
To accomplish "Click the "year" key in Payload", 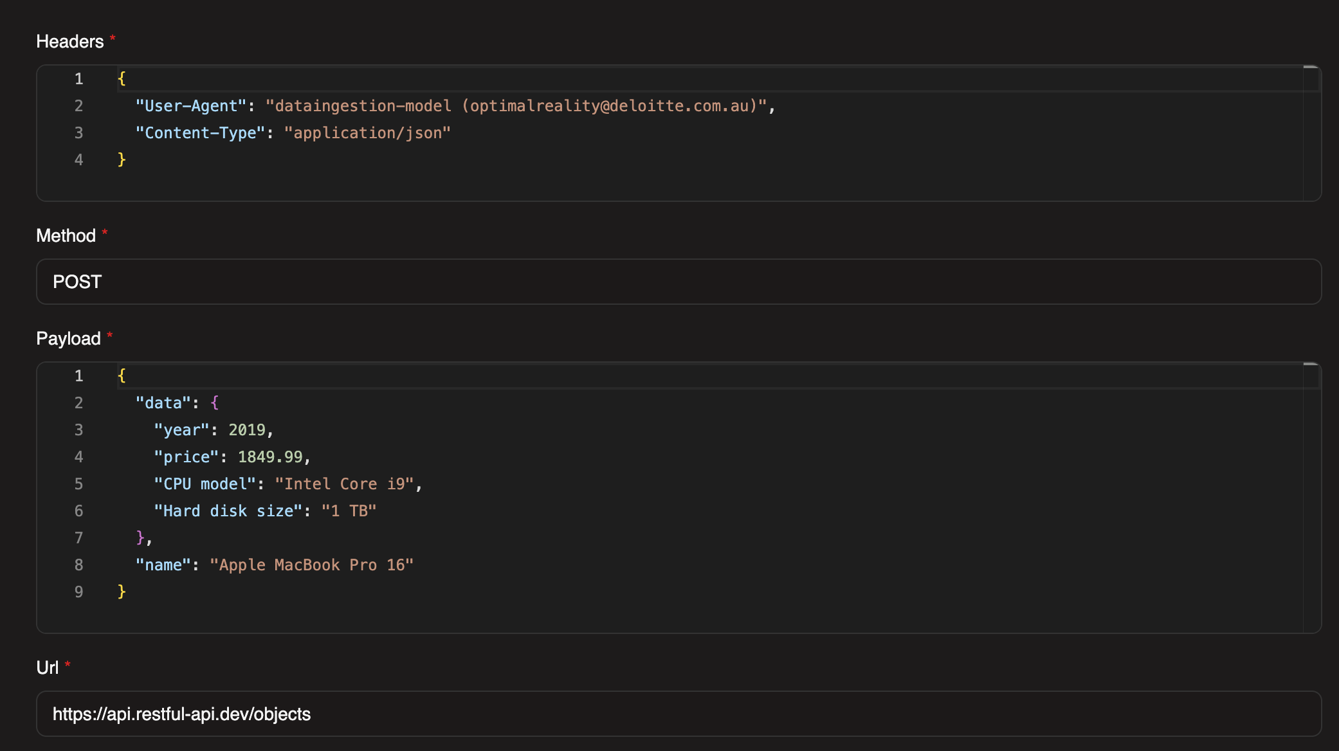I will coord(182,430).
